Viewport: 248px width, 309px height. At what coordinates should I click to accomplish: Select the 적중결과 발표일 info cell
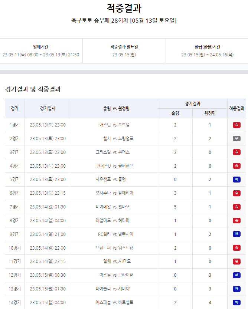click(x=124, y=51)
